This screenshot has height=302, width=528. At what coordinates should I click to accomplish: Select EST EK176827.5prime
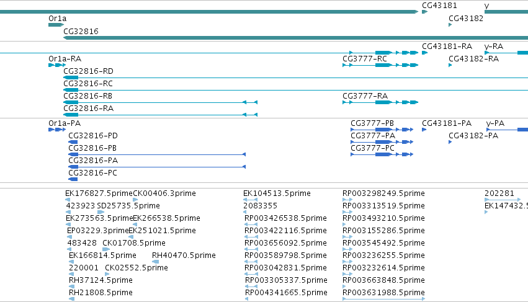pos(99,193)
